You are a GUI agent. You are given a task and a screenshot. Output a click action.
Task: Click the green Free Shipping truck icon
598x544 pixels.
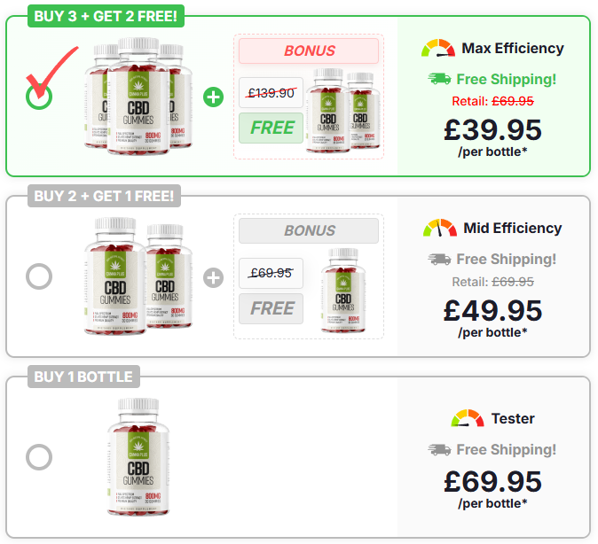(x=439, y=79)
